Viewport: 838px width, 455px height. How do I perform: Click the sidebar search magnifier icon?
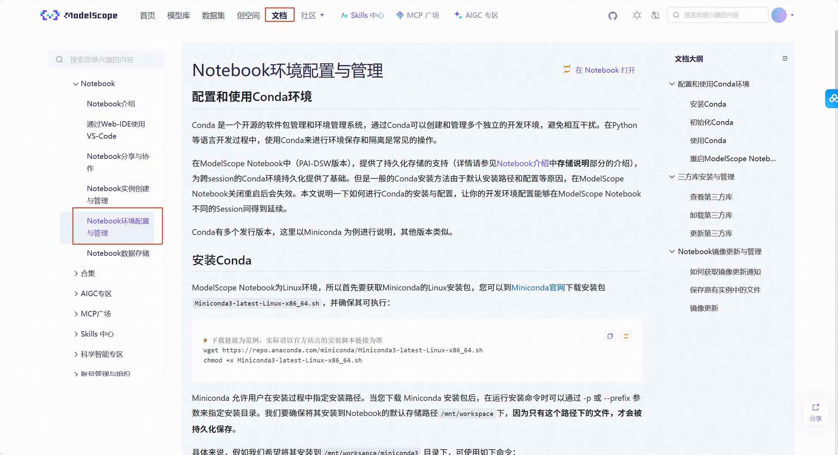[x=59, y=60]
